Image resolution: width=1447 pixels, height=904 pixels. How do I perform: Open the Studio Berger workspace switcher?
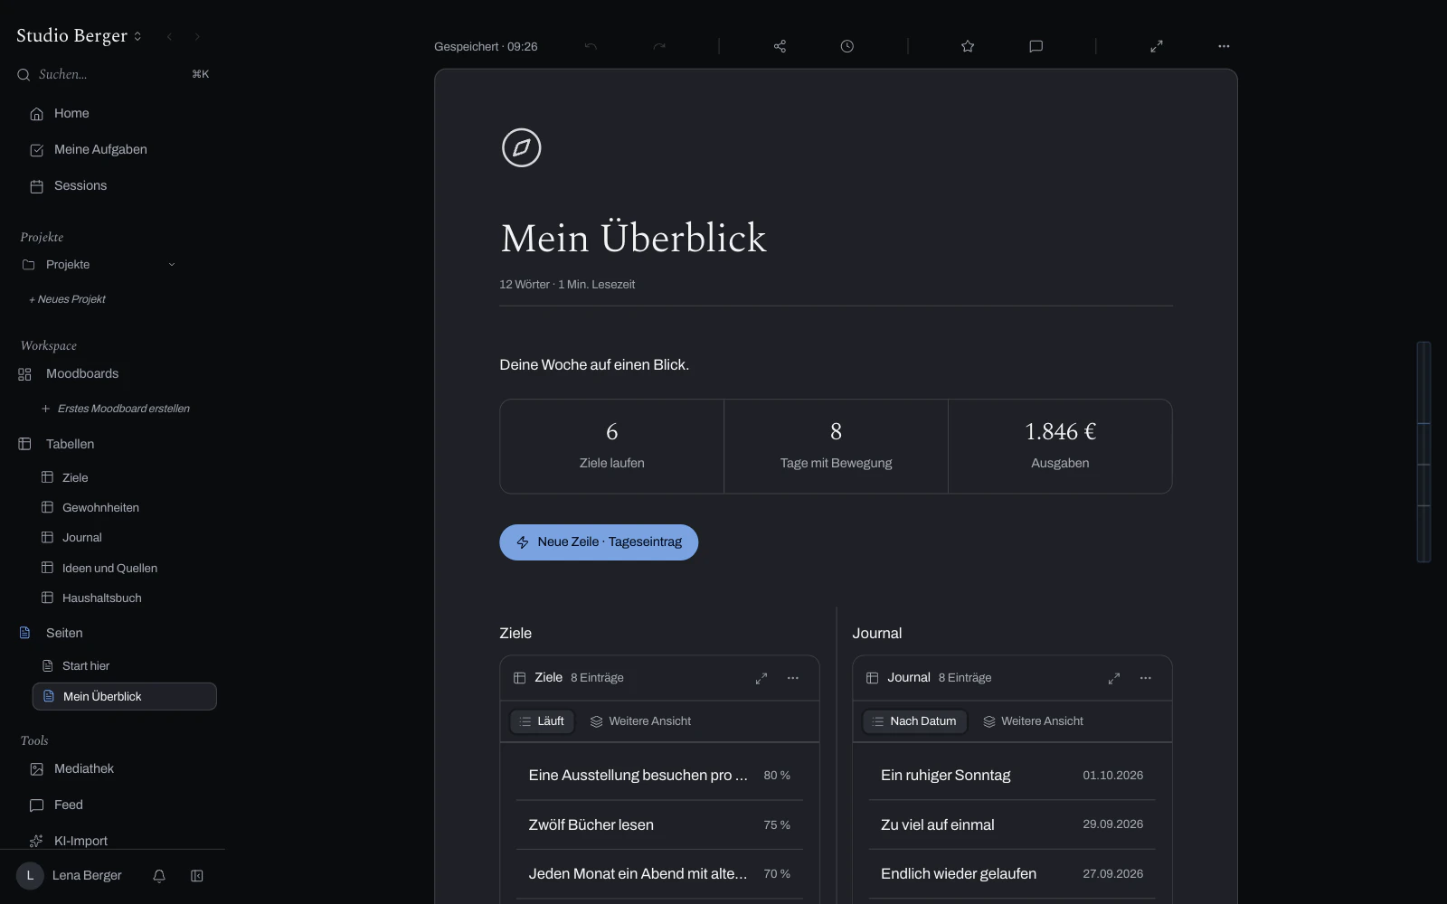point(80,36)
